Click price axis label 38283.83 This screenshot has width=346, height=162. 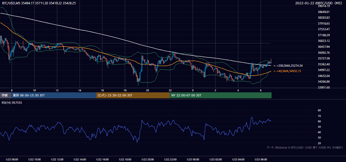click(324, 18)
